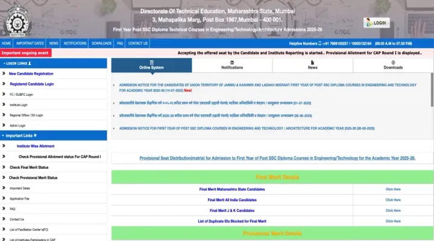Expand the Institute Wise Allotment item

(35, 146)
